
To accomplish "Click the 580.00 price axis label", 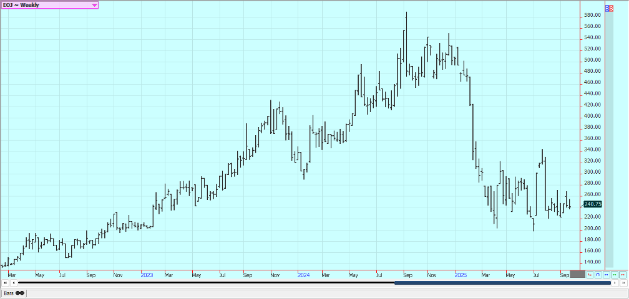I will coord(593,15).
